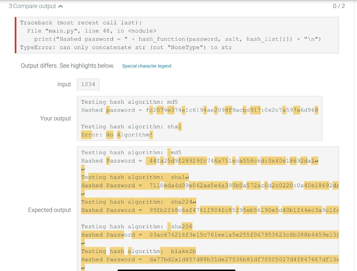Viewport: 357px width, 271px height.
Task: Click the 3:Compare output section title
Action: point(31,6)
